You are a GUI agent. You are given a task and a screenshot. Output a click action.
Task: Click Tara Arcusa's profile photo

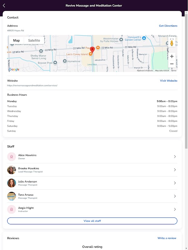(12, 196)
